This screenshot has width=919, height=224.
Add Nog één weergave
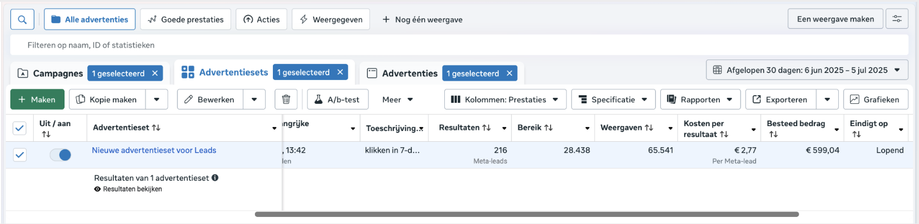click(423, 19)
